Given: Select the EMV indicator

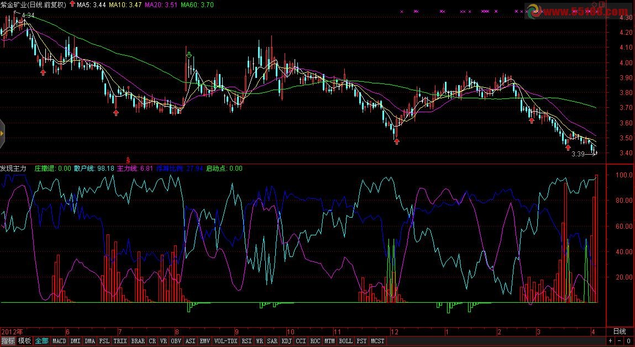Looking at the screenshot, I should pyautogui.click(x=205, y=341).
